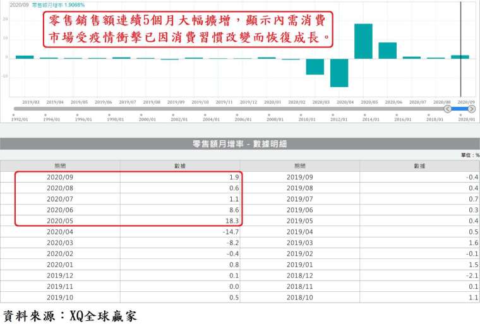Click the 0.7 value for 2019/07 in the table
Screen dimensions: 480x326
(474, 199)
